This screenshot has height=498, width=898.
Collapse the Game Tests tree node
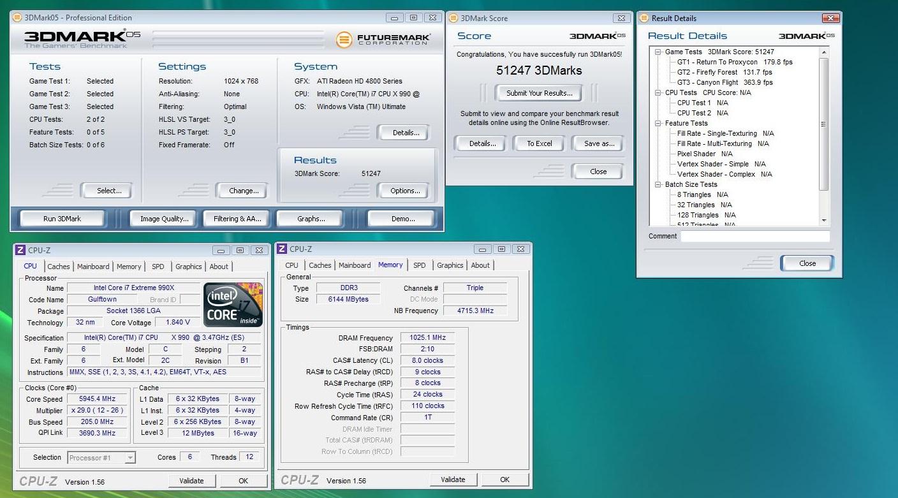click(x=658, y=52)
